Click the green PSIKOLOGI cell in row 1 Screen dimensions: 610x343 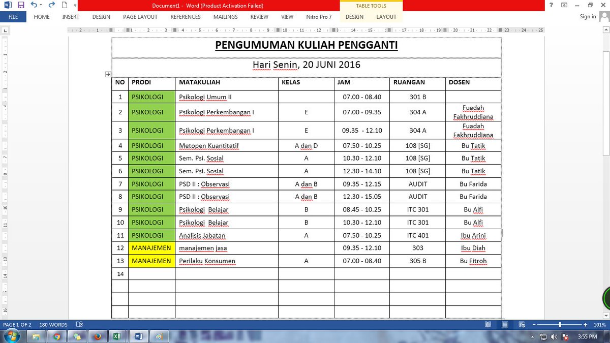click(151, 97)
